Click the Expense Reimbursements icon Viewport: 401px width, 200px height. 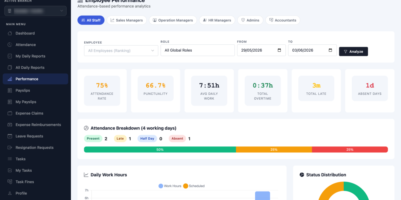10,125
